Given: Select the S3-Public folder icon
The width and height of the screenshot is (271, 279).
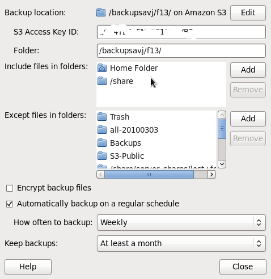Looking at the screenshot, I should pos(102,156).
